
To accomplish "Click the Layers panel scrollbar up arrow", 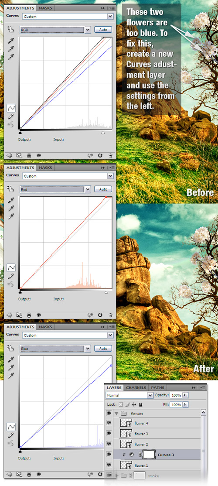I will pyautogui.click(x=204, y=413).
